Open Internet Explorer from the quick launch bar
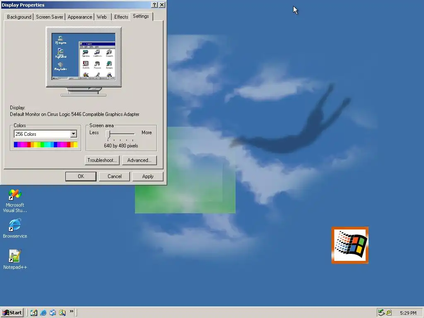The height and width of the screenshot is (318, 424). (43, 313)
